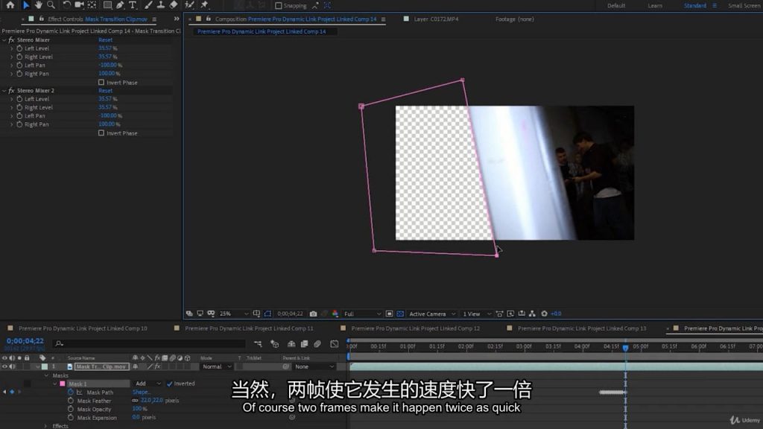
Task: Open the 1 View layout dropdown
Action: [x=476, y=314]
